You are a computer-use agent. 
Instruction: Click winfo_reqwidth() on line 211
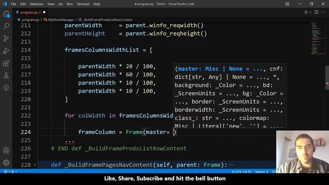pyautogui.click(x=176, y=25)
